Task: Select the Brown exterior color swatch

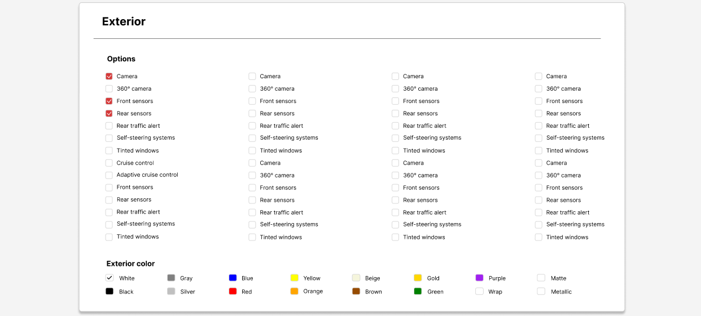Action: click(x=356, y=291)
